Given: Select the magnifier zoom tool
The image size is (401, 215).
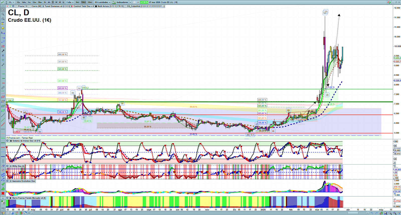Looking at the screenshot, I should (x=3, y=14).
